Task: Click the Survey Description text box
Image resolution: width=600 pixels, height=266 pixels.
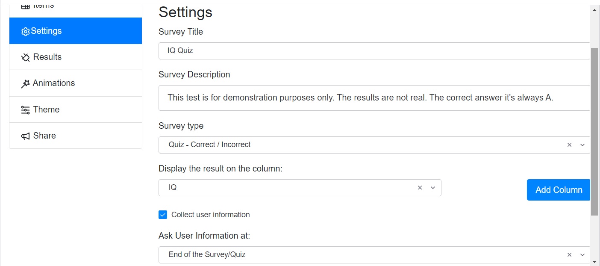Action: (x=374, y=98)
